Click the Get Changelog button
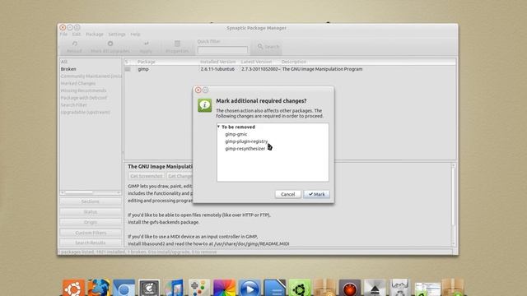Viewport: 527px width, 296px height. [180, 176]
